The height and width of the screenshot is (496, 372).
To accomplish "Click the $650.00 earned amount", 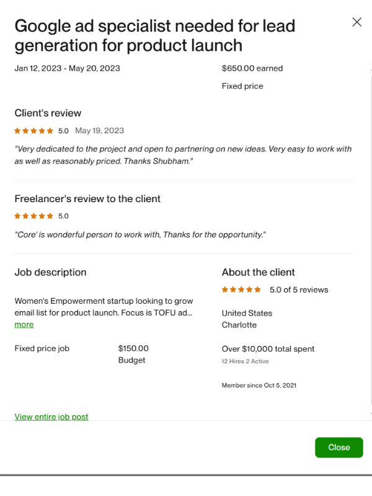I will 252,68.
